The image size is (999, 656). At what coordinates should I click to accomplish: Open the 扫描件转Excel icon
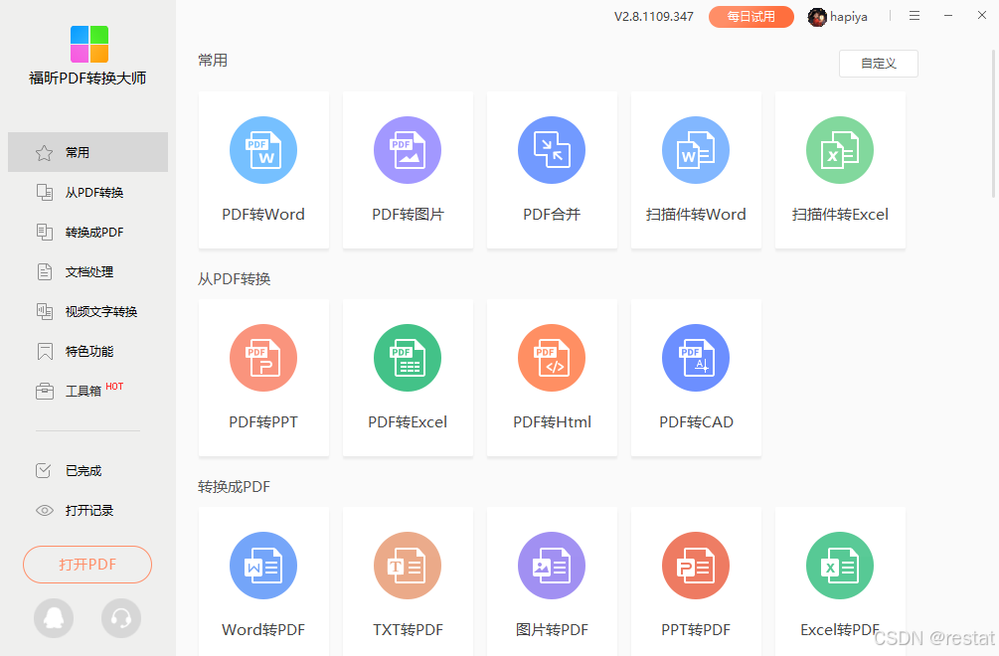pyautogui.click(x=840, y=150)
